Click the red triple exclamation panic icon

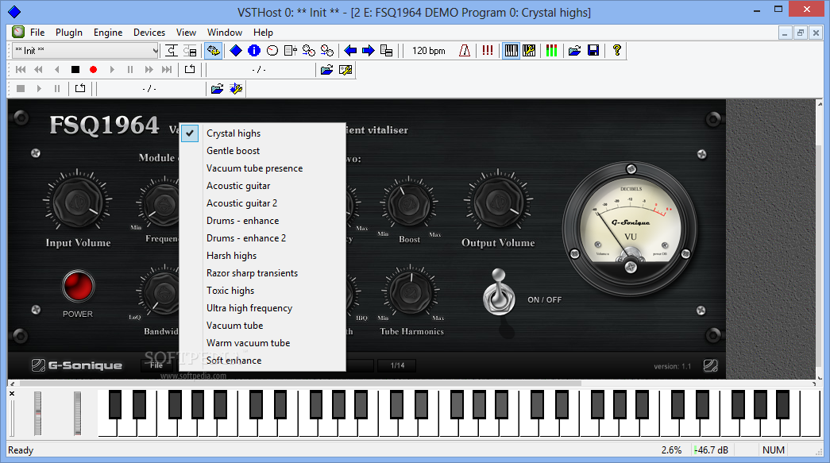[488, 51]
